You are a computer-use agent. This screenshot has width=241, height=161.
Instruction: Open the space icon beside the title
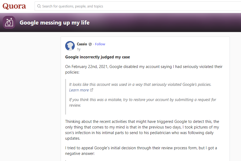[9, 22]
